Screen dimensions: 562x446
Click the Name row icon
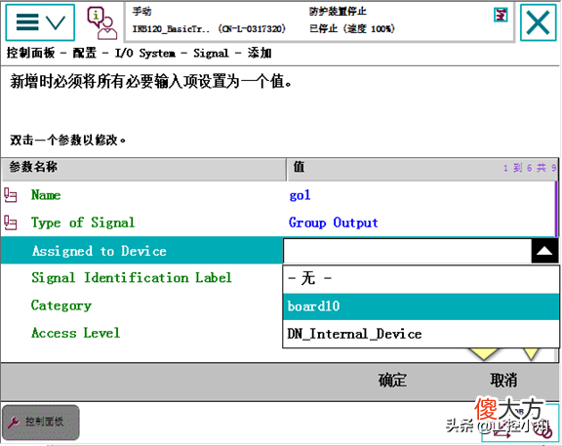[x=11, y=196]
